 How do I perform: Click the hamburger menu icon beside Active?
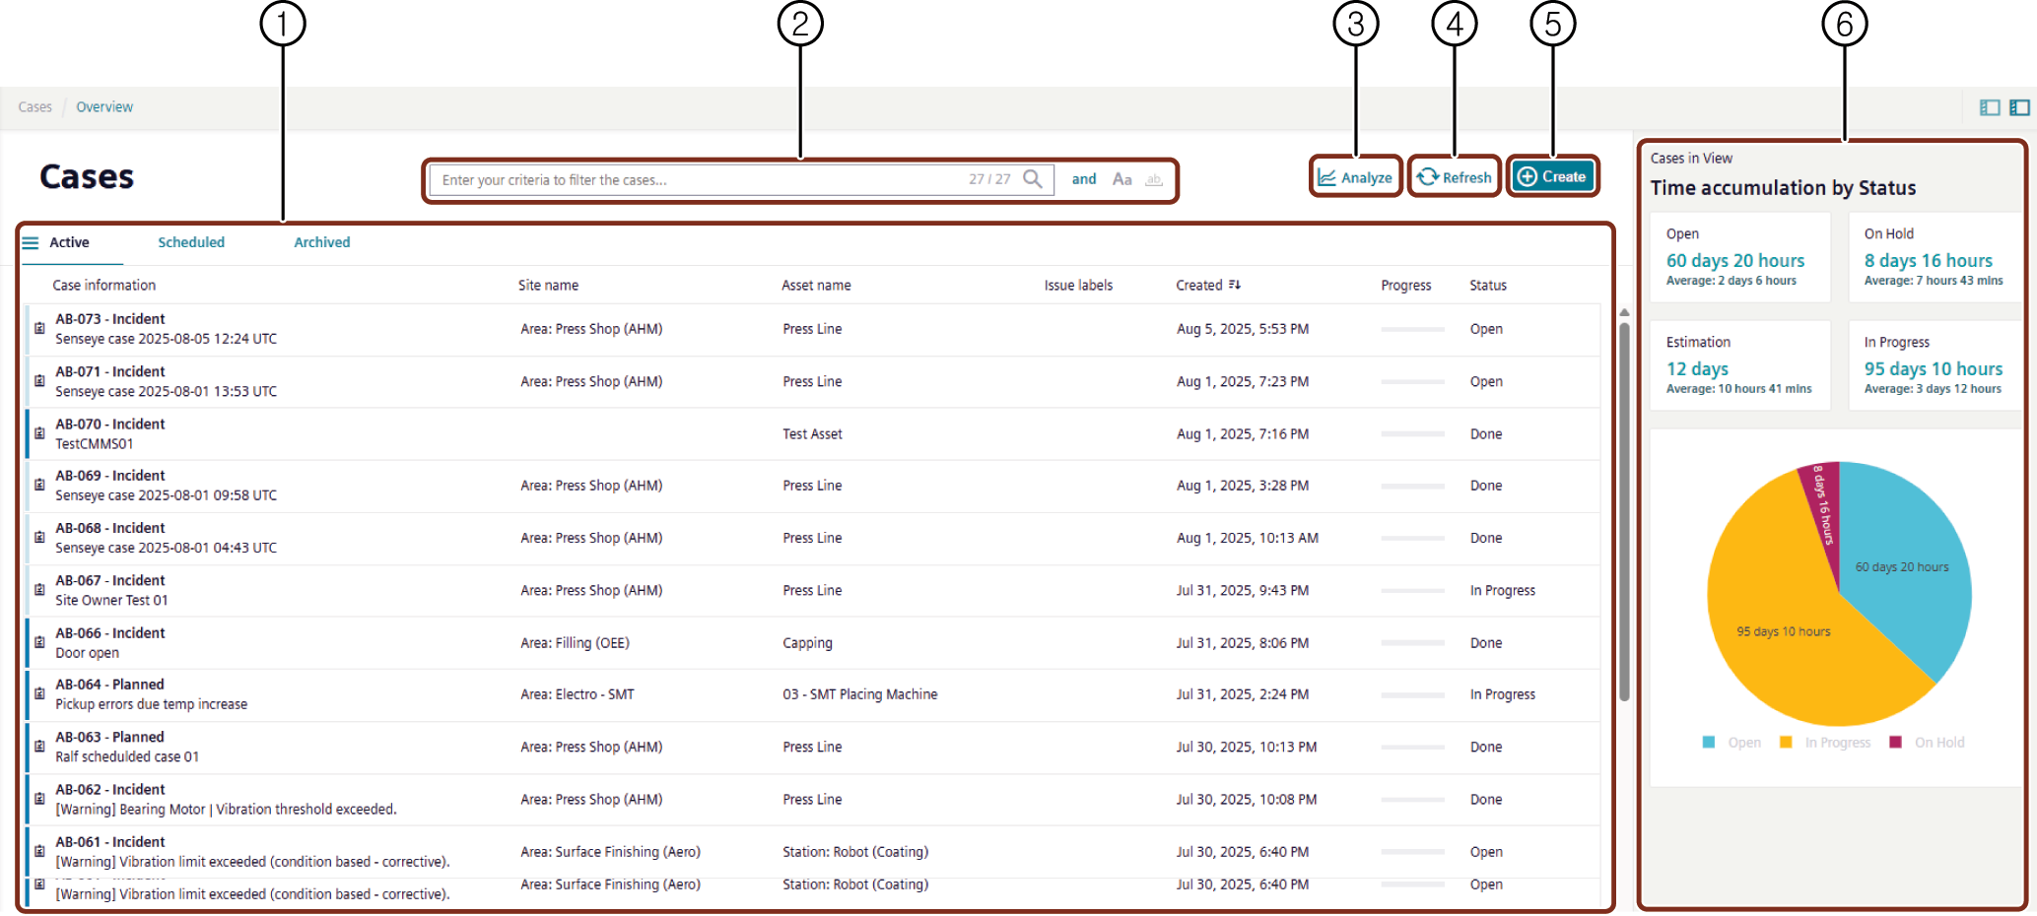point(31,242)
